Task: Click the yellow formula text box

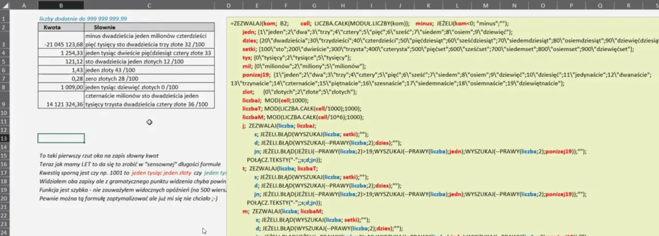Action: (x=442, y=129)
